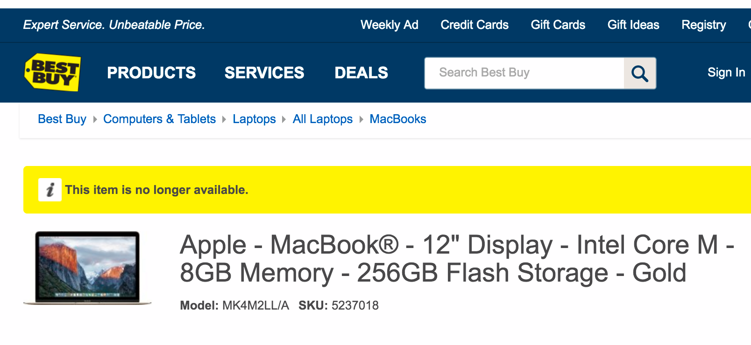Screen dimensions: 751x345
Task: Click the breadcrumb arrow after Laptops
Action: [x=284, y=119]
